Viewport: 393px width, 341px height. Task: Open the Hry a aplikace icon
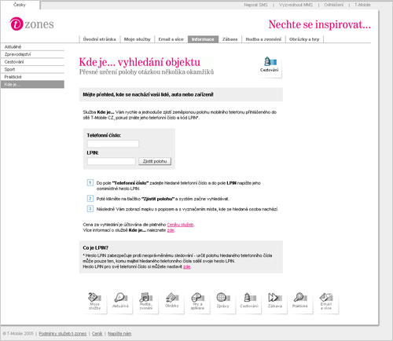[197, 302]
